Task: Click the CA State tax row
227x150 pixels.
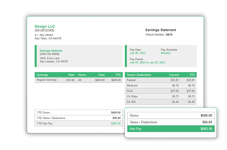Action: 161,96
